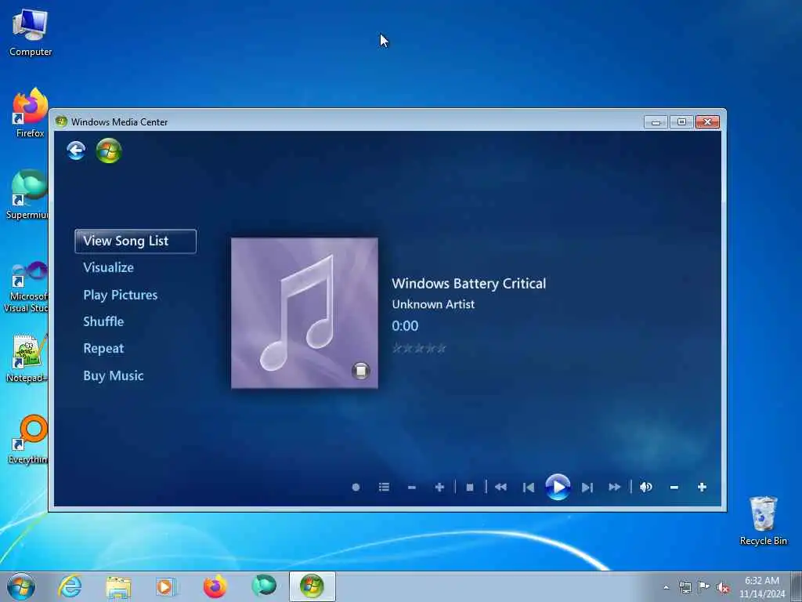Decrease volume with the minus button

coord(674,488)
